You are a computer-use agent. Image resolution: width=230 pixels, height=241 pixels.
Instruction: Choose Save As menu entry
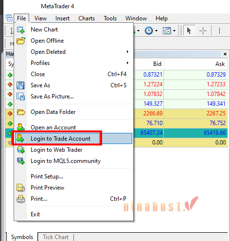[x=73, y=85]
